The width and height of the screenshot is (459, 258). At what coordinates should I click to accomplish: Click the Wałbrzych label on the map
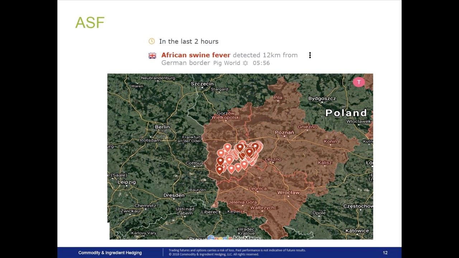tap(262, 208)
